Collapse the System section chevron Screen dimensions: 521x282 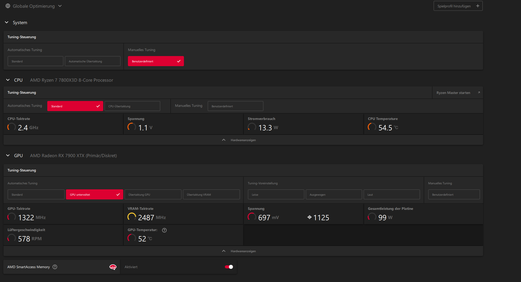click(x=7, y=22)
